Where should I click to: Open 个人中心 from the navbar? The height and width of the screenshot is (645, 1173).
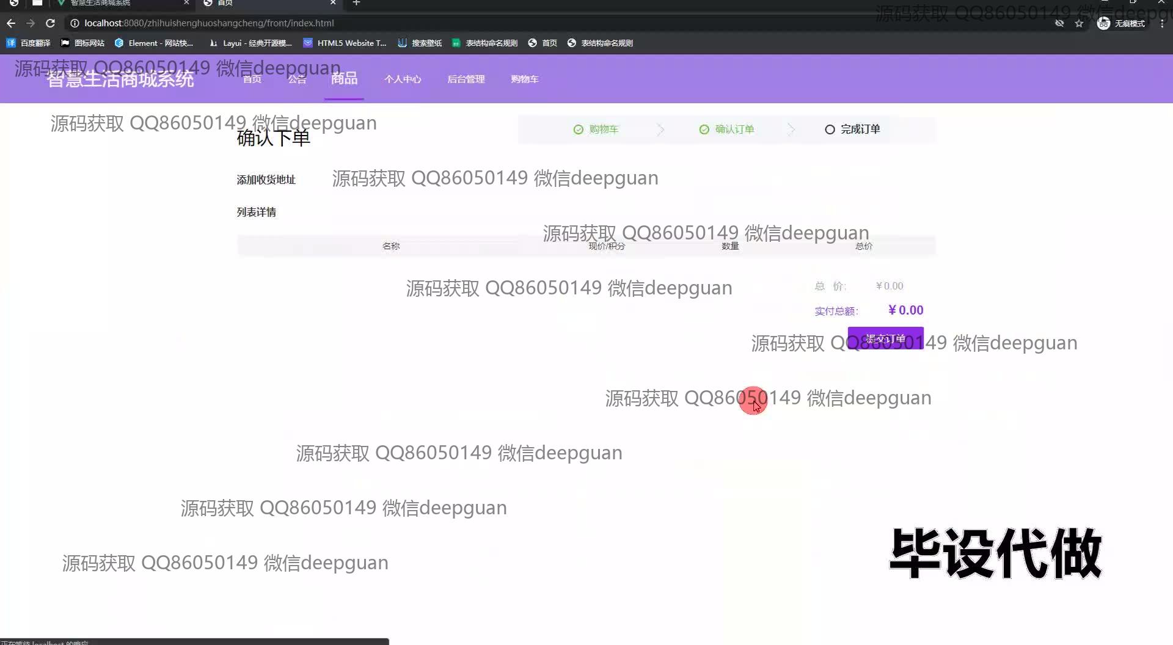click(403, 79)
